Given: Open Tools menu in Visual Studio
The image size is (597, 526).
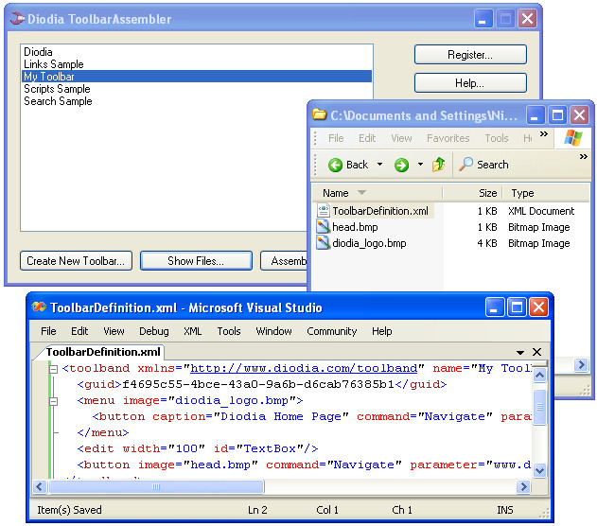Looking at the screenshot, I should 229,331.
